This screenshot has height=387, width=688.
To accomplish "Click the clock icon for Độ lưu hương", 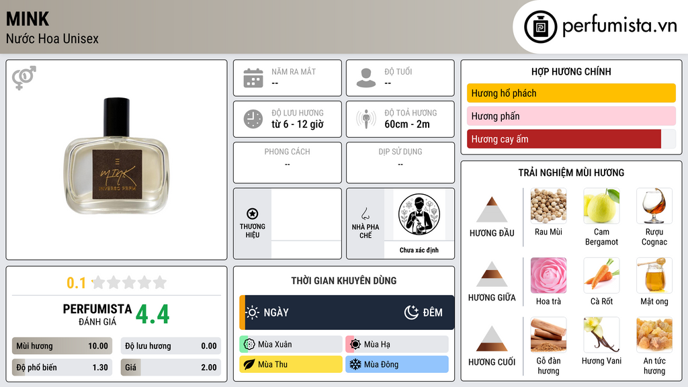I will [x=253, y=119].
